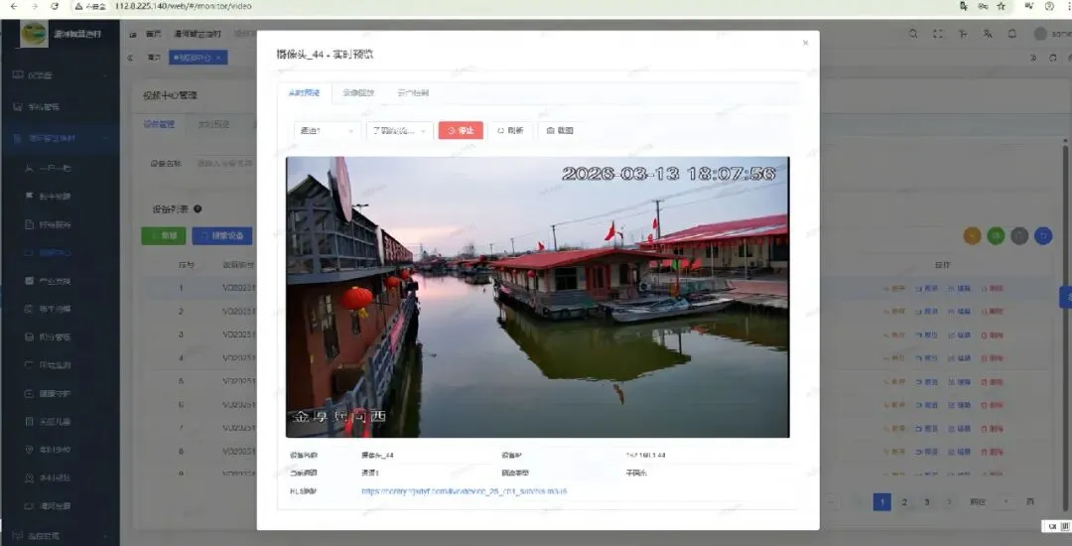Image resolution: width=1072 pixels, height=546 pixels.
Task: Open the second sidebar item with screen icon
Action: (61, 107)
